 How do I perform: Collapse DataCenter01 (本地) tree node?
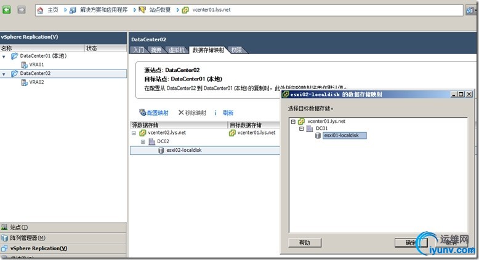[x=4, y=57]
